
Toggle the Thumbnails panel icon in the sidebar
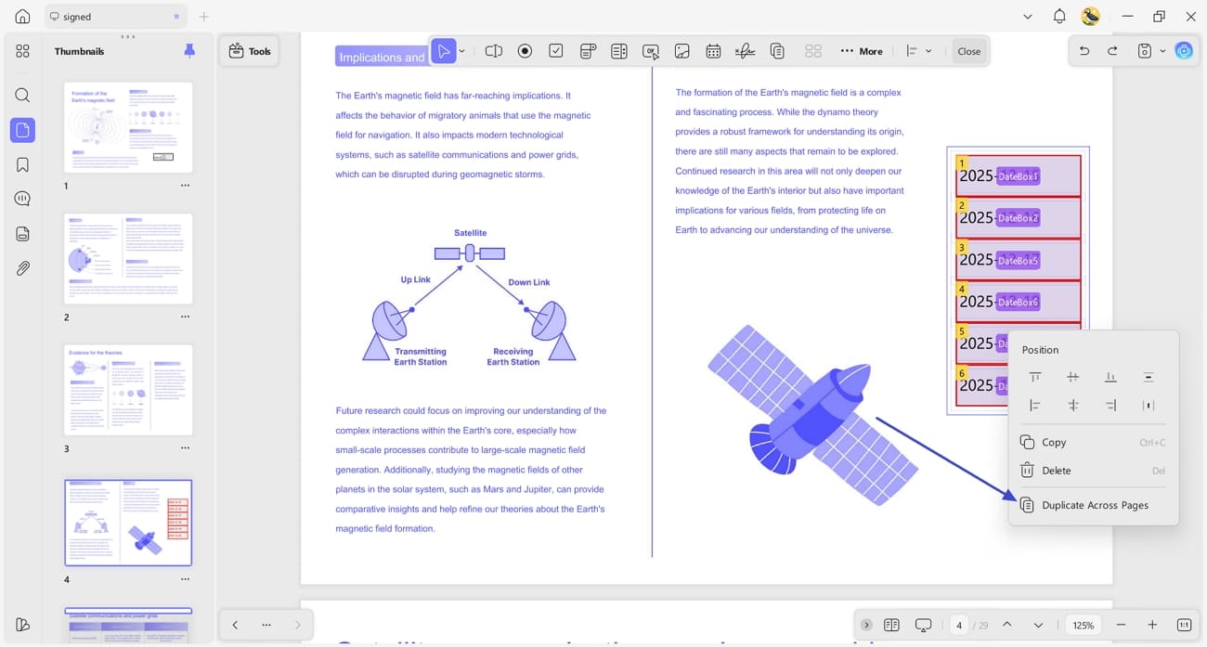(x=22, y=130)
